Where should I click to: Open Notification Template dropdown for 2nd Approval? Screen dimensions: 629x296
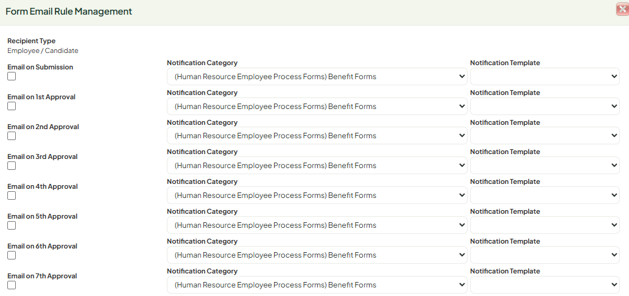(545, 136)
